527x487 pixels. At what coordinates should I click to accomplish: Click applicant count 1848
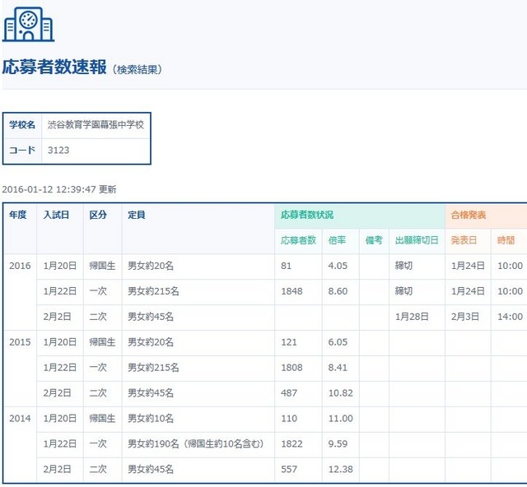pos(291,291)
